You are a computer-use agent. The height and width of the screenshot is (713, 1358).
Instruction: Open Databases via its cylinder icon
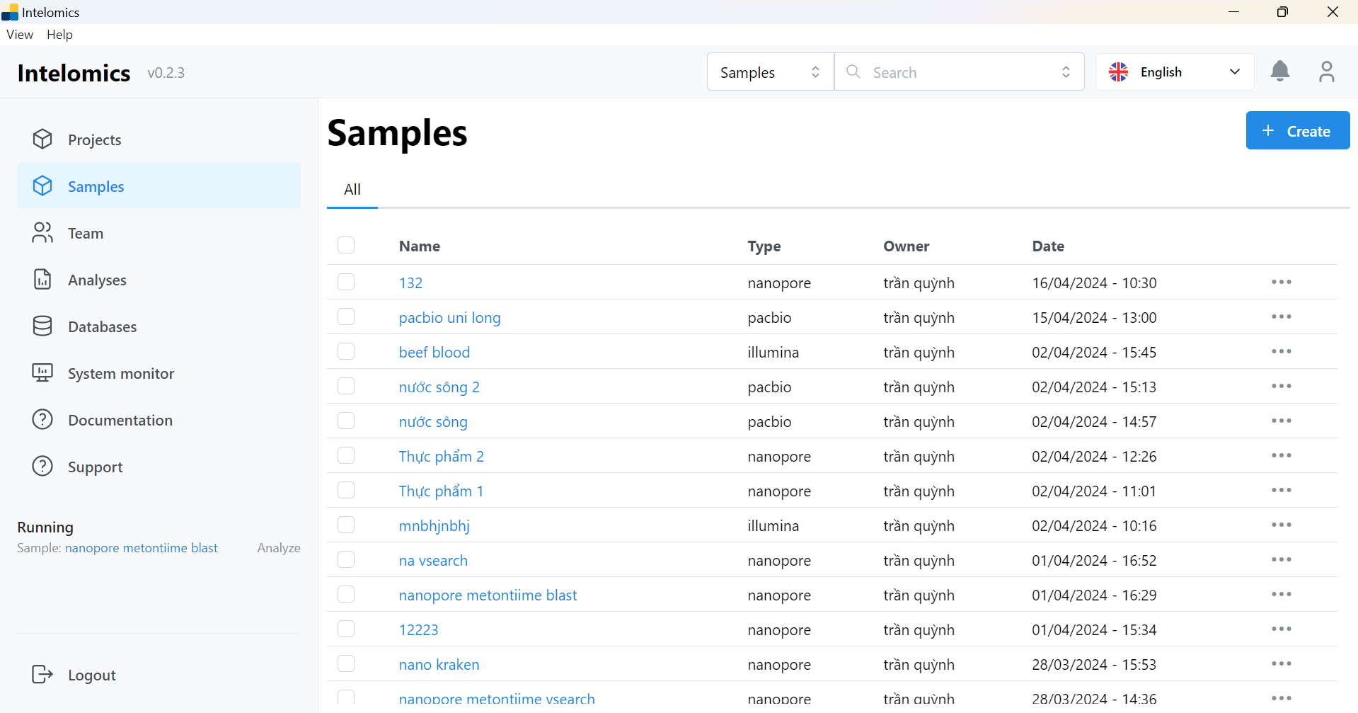(42, 326)
